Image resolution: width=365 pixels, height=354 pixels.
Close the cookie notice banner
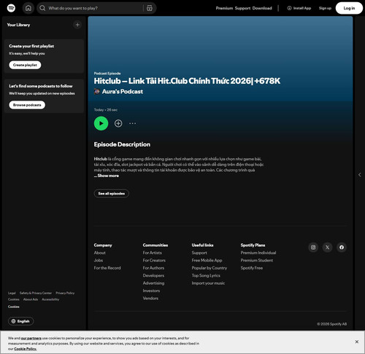pyautogui.click(x=357, y=342)
